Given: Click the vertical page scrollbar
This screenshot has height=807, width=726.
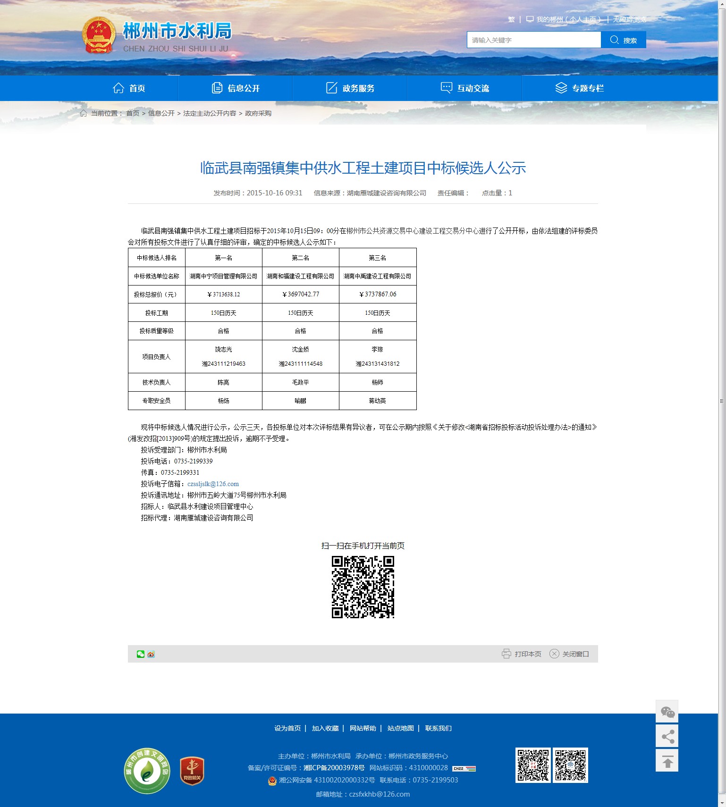Looking at the screenshot, I should click(722, 401).
